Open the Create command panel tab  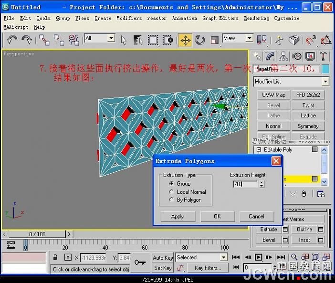(x=257, y=56)
